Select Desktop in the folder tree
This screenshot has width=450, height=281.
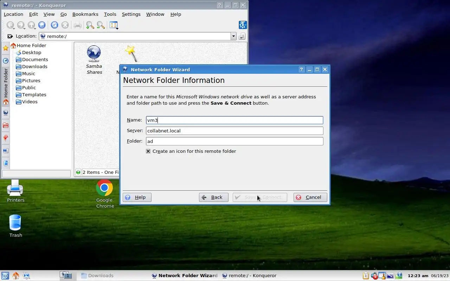click(28, 52)
